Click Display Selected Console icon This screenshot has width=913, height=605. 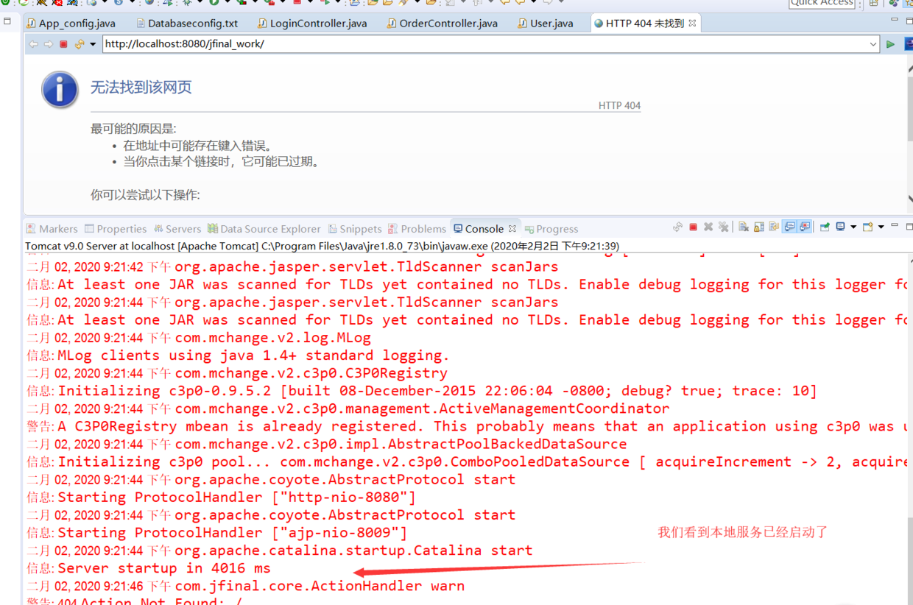click(840, 227)
